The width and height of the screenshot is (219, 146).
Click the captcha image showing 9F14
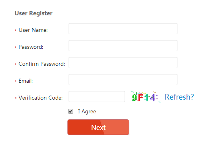[146, 97]
